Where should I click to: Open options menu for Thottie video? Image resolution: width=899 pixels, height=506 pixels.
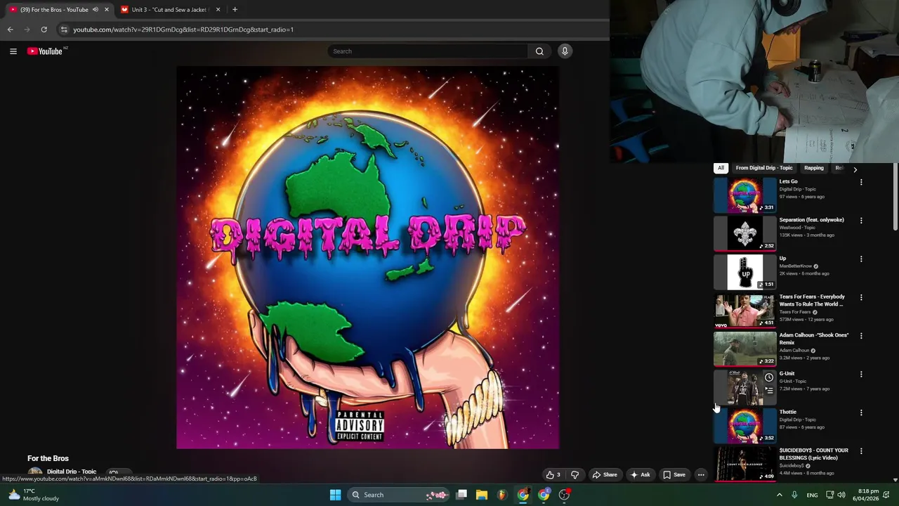[861, 413]
